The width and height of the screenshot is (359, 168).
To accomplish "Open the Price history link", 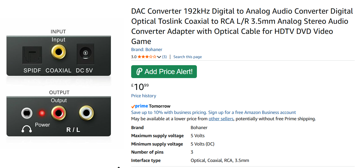I will (144, 96).
